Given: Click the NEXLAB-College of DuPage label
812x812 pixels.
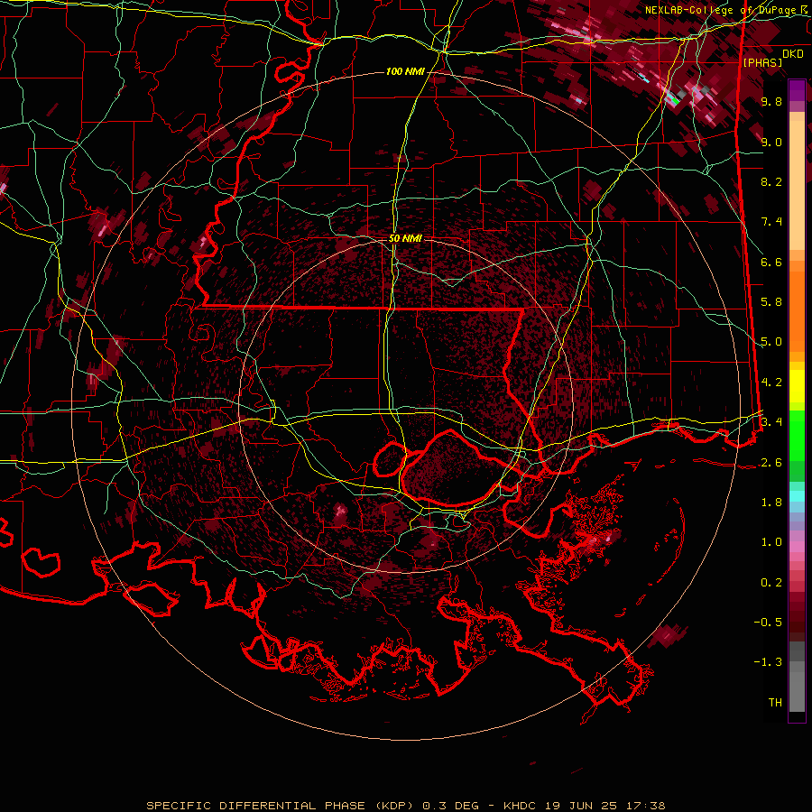Looking at the screenshot, I should tap(722, 10).
